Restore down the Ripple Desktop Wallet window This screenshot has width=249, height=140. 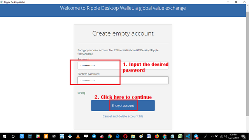pos(236,2)
